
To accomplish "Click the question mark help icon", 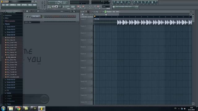I will (x=156, y=2).
